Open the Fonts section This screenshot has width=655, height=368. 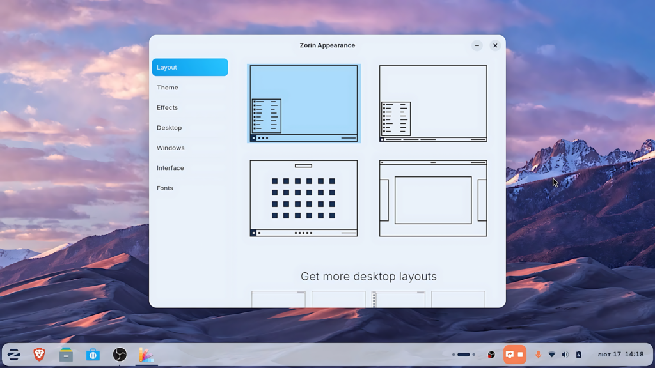tap(190, 188)
